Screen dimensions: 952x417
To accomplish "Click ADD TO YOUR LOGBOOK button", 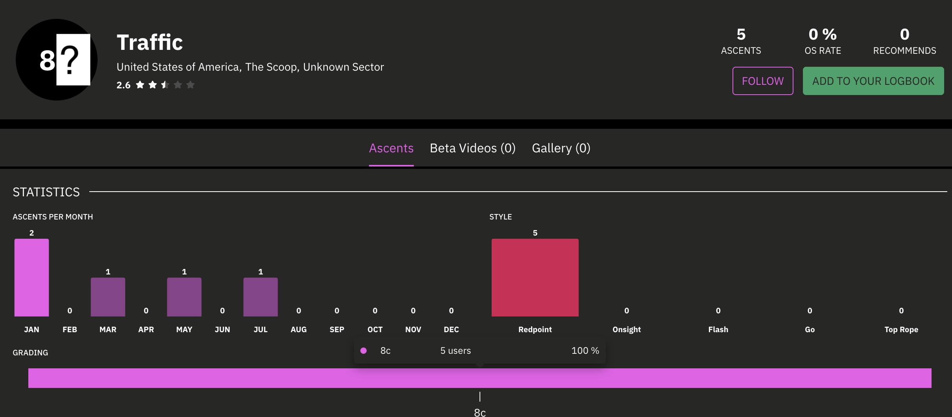I will [x=873, y=81].
